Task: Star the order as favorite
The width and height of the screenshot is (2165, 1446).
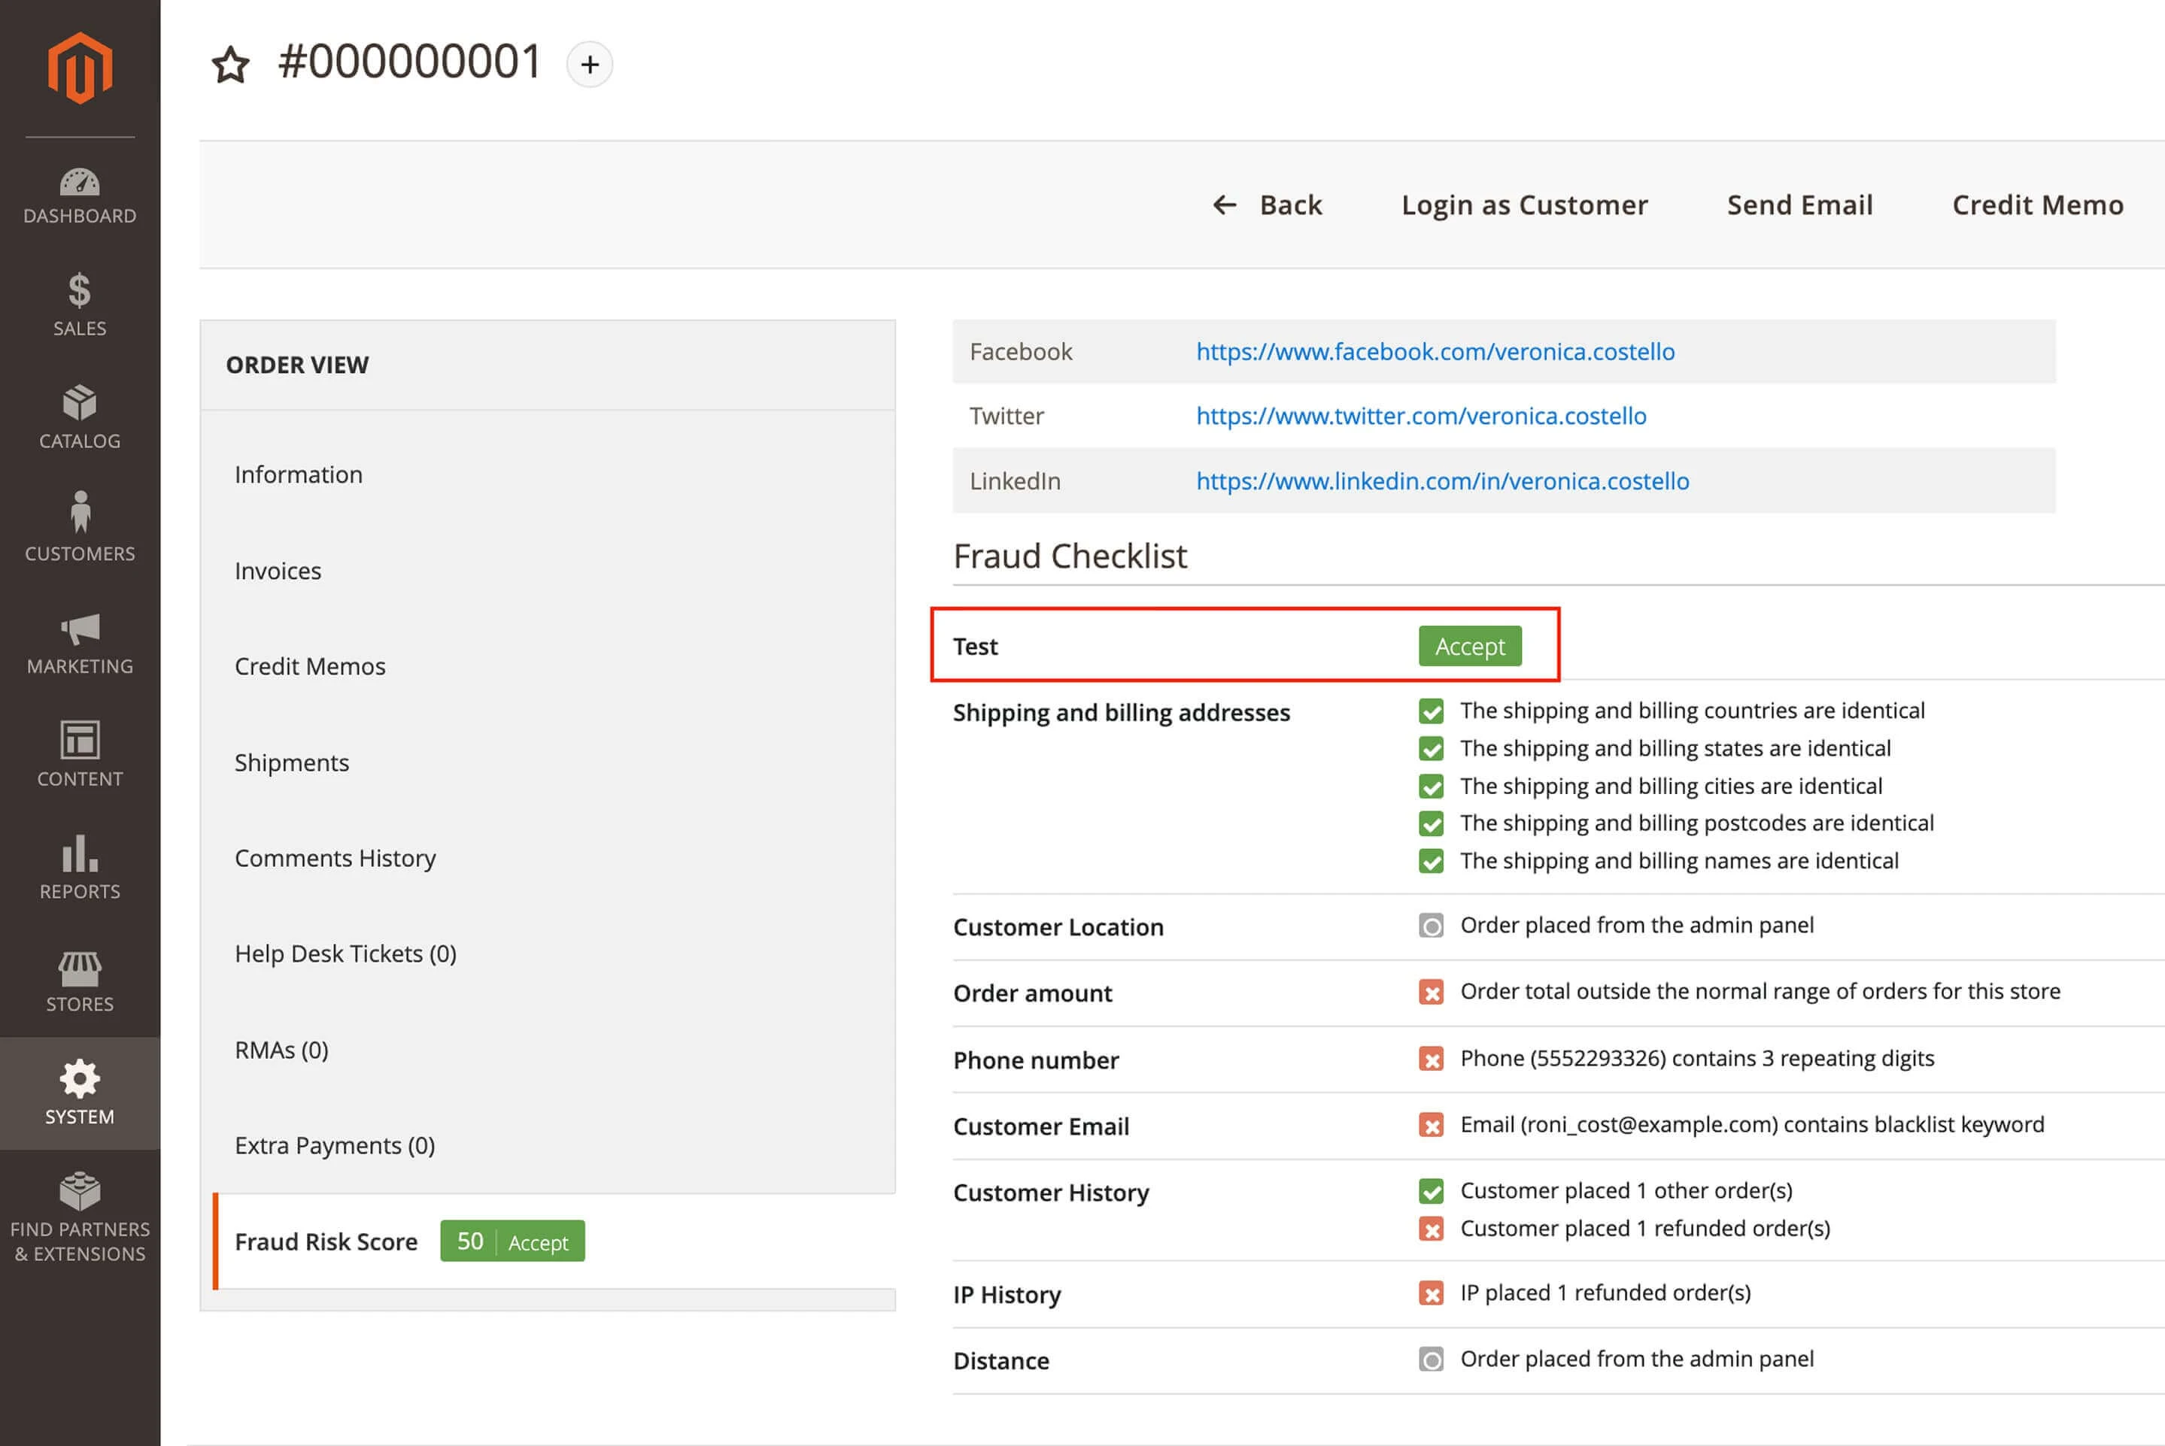Action: click(229, 65)
